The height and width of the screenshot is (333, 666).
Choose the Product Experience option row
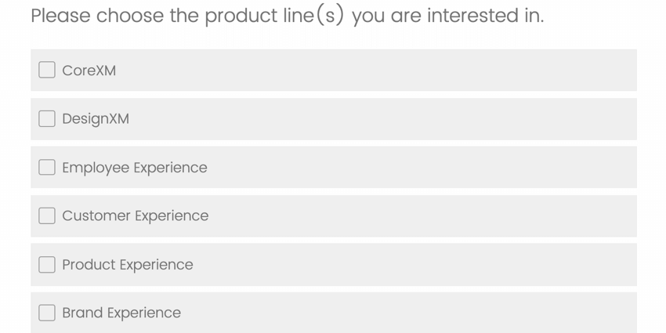click(x=392, y=265)
